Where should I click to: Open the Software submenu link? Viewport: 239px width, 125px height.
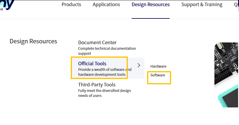coord(158,75)
